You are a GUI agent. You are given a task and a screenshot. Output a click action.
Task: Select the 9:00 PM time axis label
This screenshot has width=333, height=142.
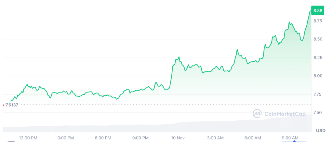tap(140, 138)
